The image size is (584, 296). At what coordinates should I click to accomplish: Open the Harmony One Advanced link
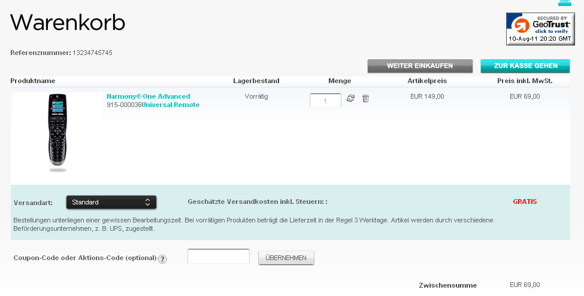click(148, 96)
